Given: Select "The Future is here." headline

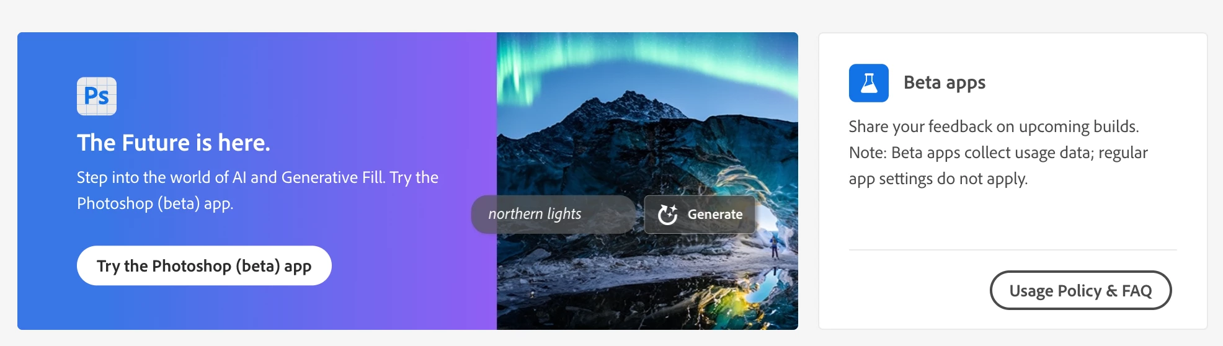Looking at the screenshot, I should click(174, 143).
